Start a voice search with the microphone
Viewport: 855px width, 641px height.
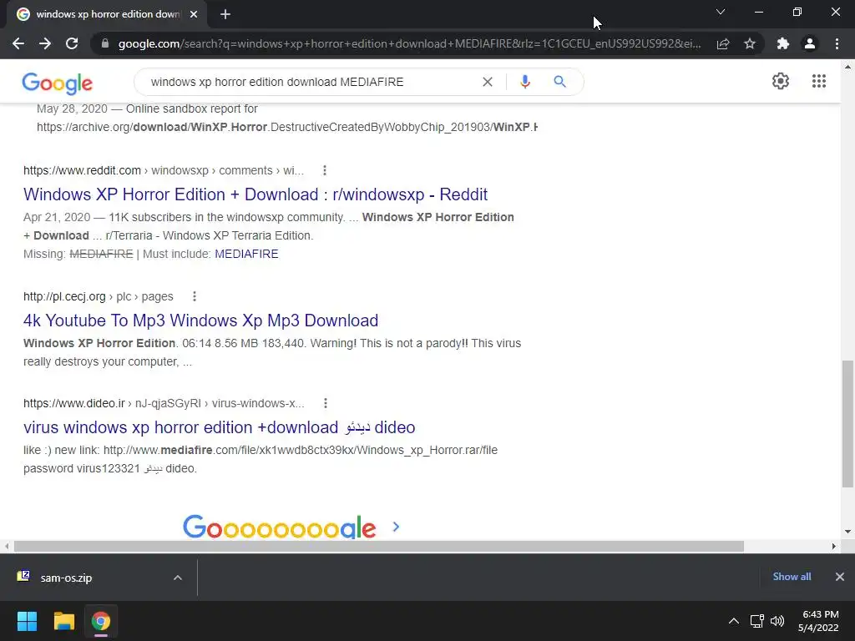click(x=525, y=82)
